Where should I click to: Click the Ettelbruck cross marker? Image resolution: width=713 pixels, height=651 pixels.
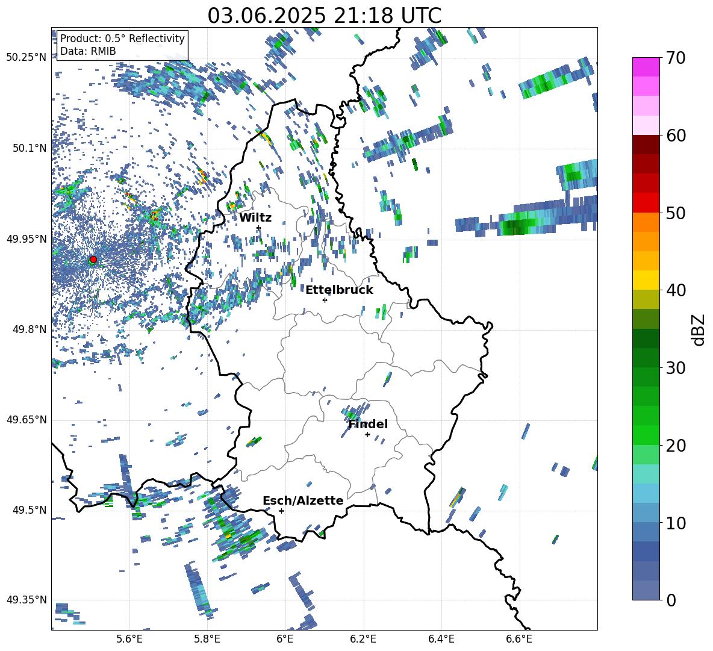(x=325, y=300)
